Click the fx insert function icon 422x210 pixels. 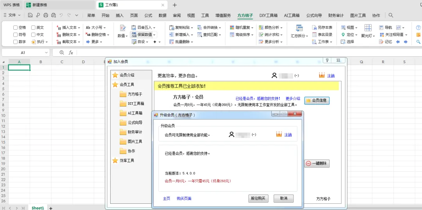pos(71,53)
